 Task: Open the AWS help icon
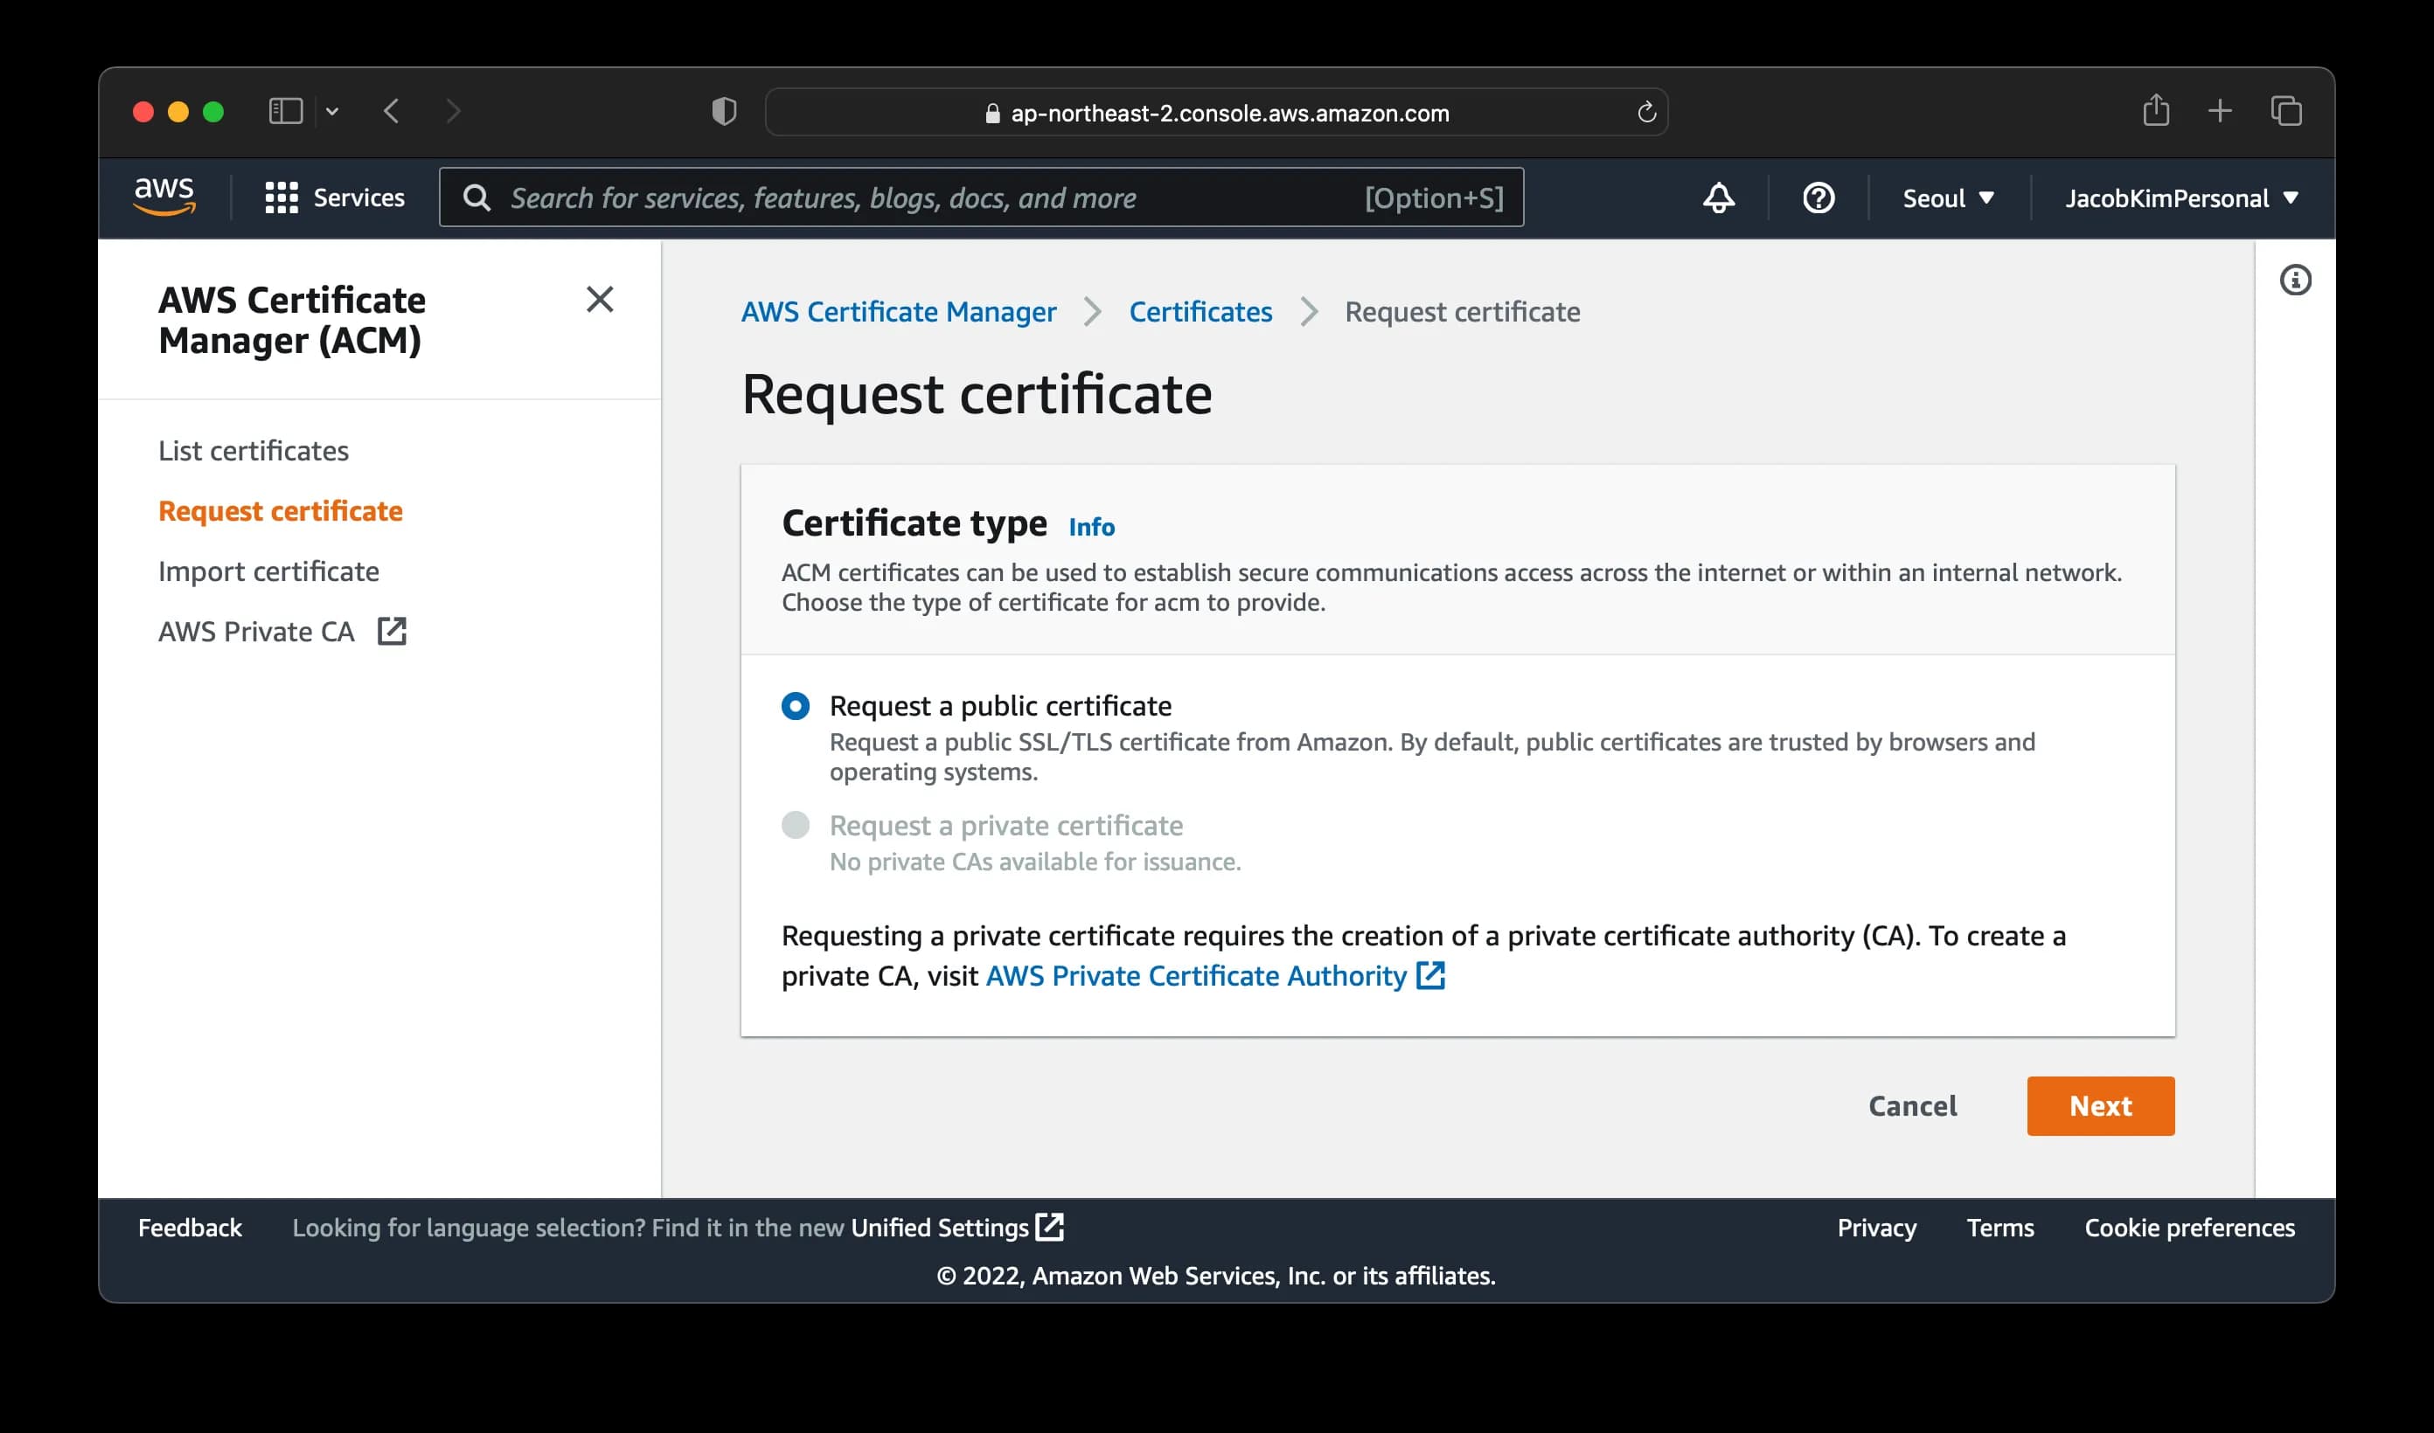[x=1818, y=197]
